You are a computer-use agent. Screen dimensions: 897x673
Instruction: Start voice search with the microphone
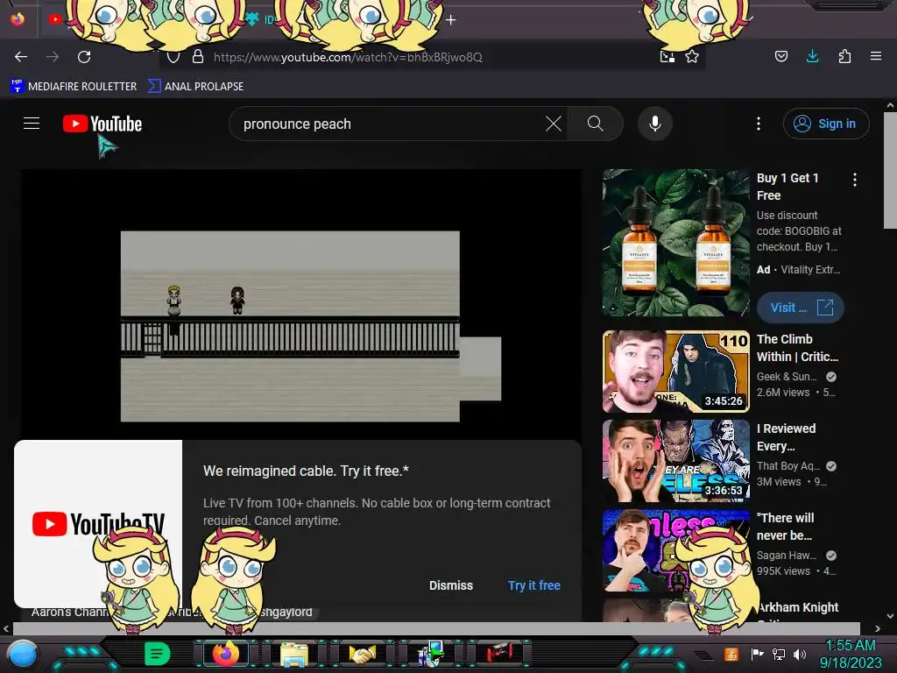point(655,124)
